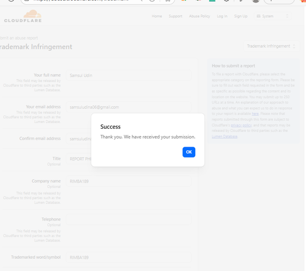Click the 'Trademark Infringement' page heading
This screenshot has height=271, width=306.
coord(36,47)
